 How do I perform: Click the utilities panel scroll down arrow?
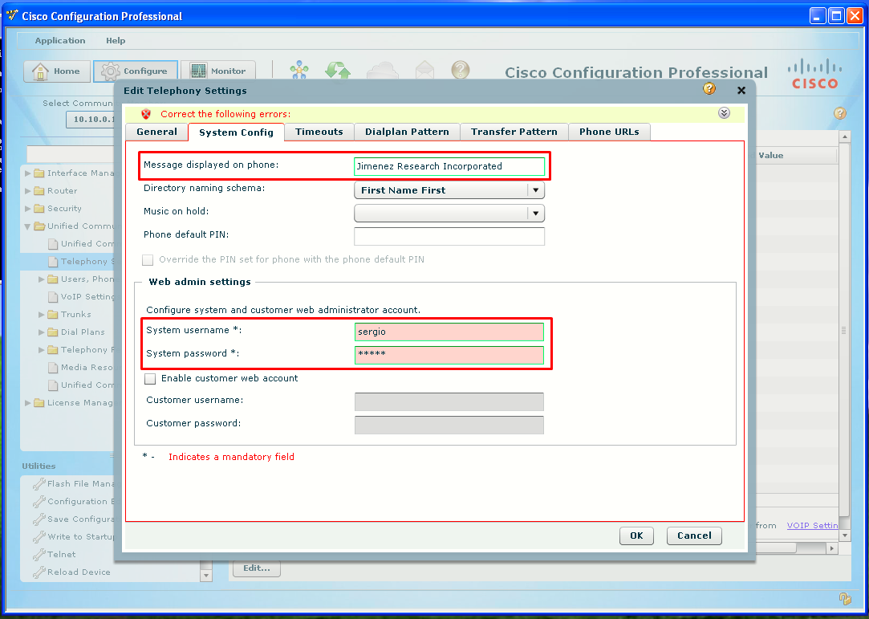pyautogui.click(x=205, y=575)
